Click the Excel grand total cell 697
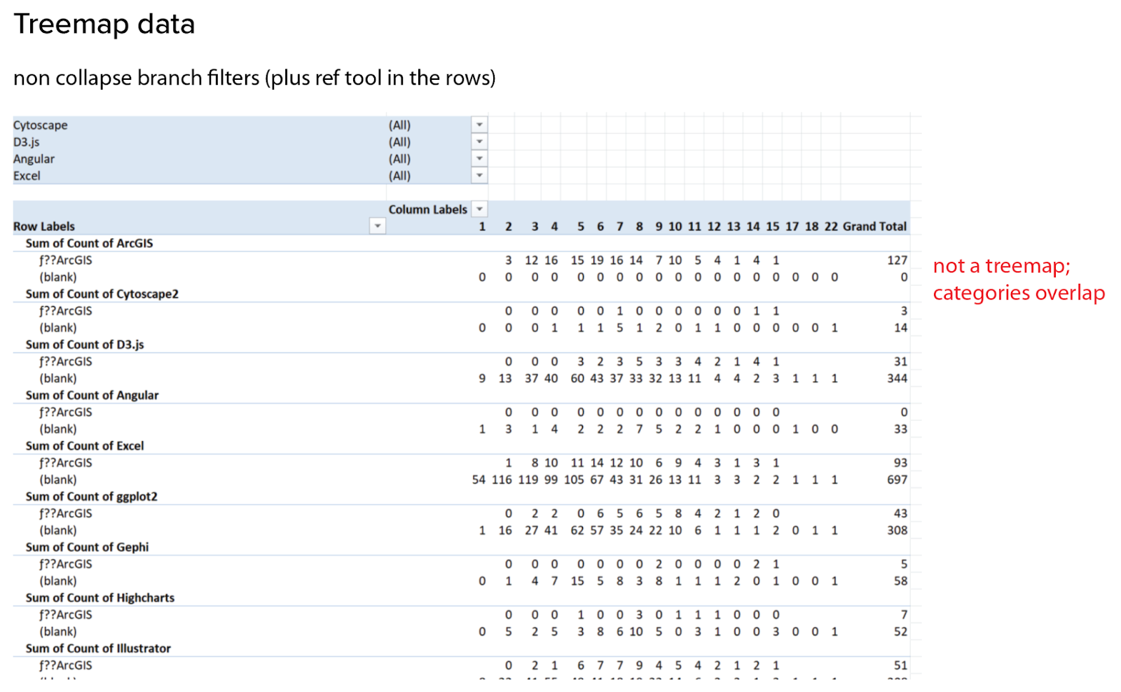The width and height of the screenshot is (1121, 692). click(x=897, y=480)
